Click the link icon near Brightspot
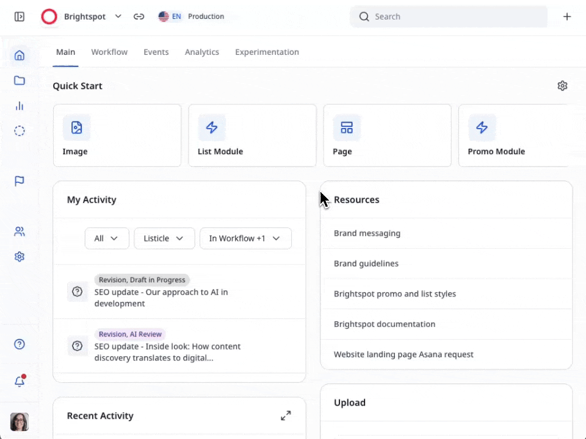The image size is (586, 439). pos(139,17)
